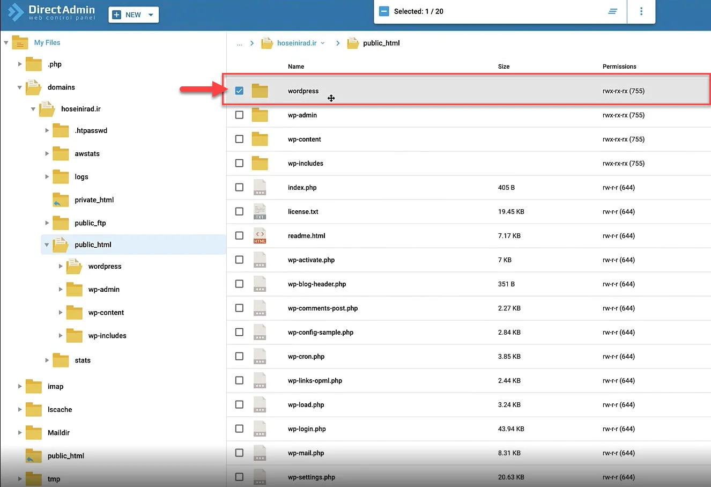Click the readme.html HTML file icon

pyautogui.click(x=260, y=235)
